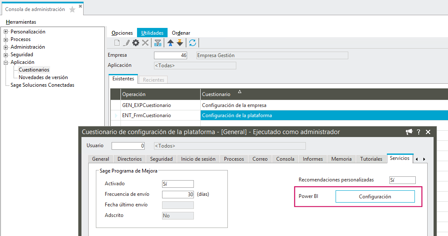Click the New document toolbar icon
448x236 pixels.
117,43
